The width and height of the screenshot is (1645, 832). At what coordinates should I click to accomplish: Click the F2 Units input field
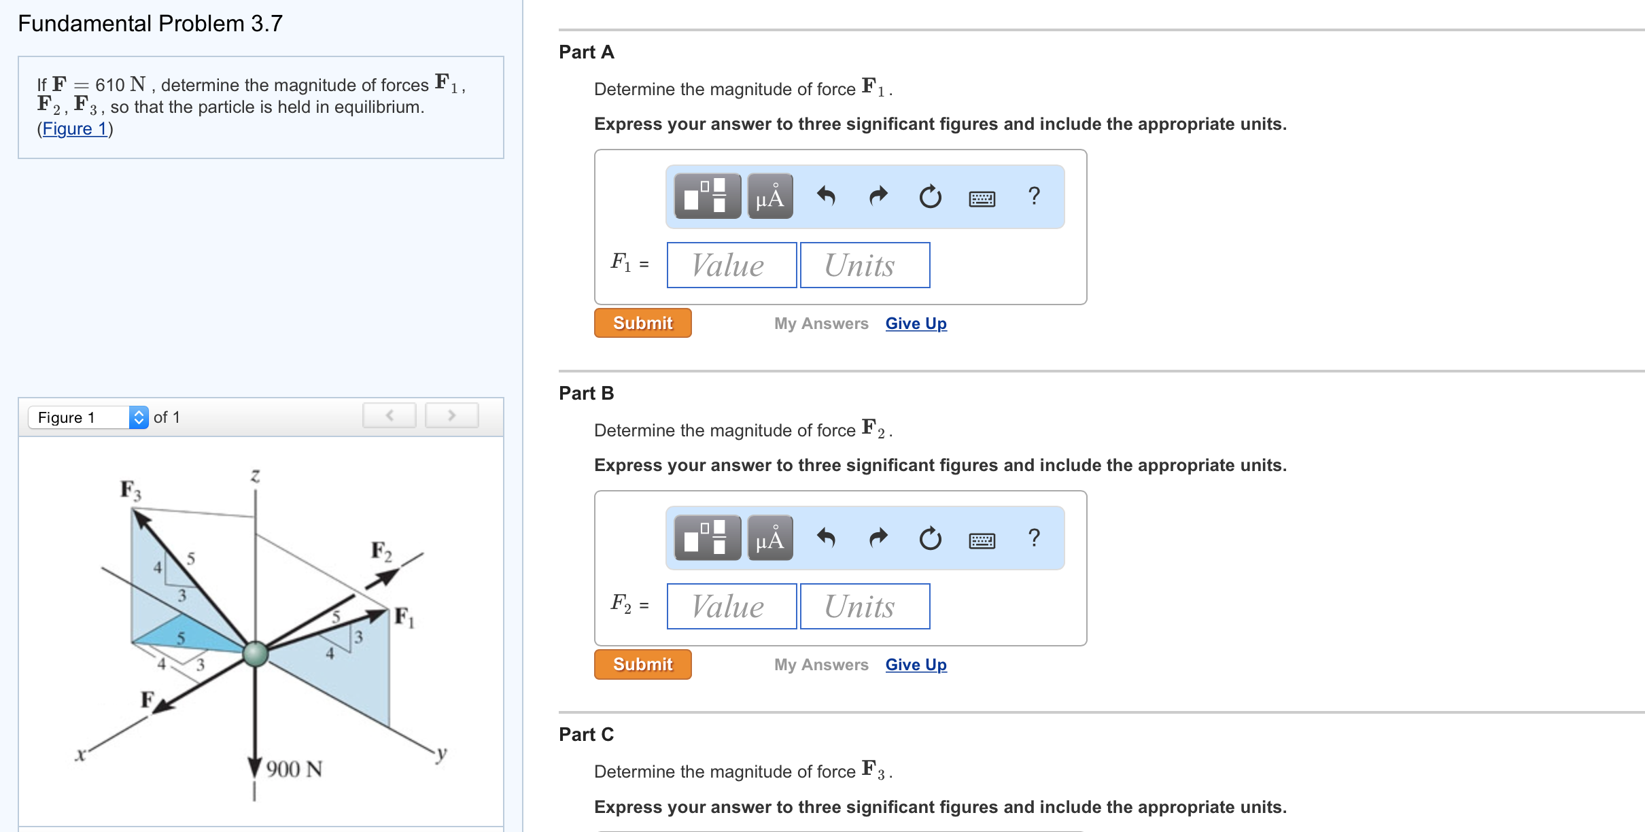point(865,606)
